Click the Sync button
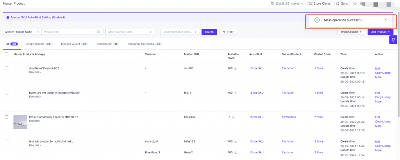 point(342,3)
